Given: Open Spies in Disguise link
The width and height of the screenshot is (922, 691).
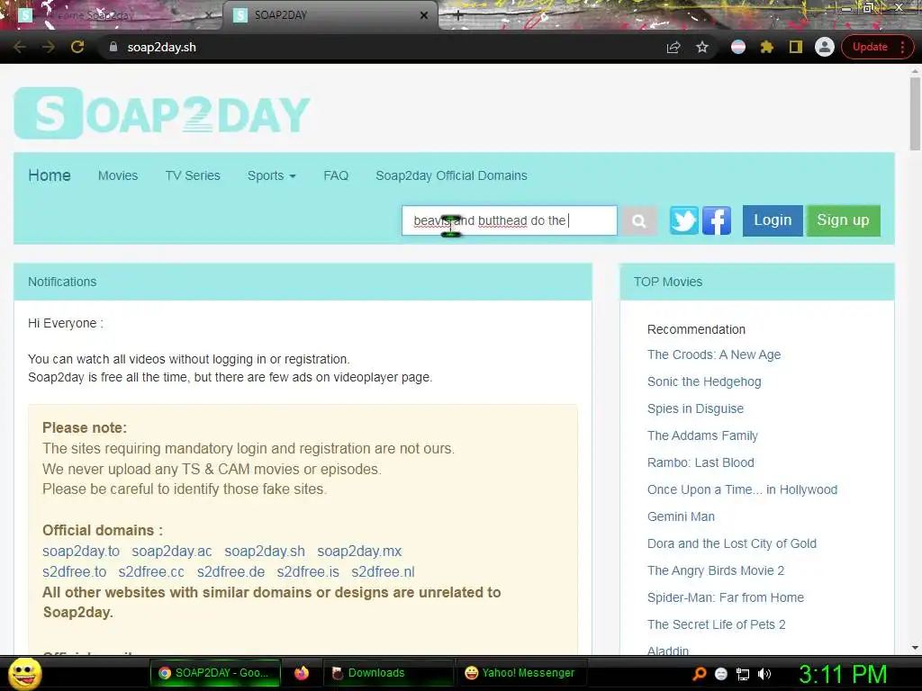Looking at the screenshot, I should [695, 409].
